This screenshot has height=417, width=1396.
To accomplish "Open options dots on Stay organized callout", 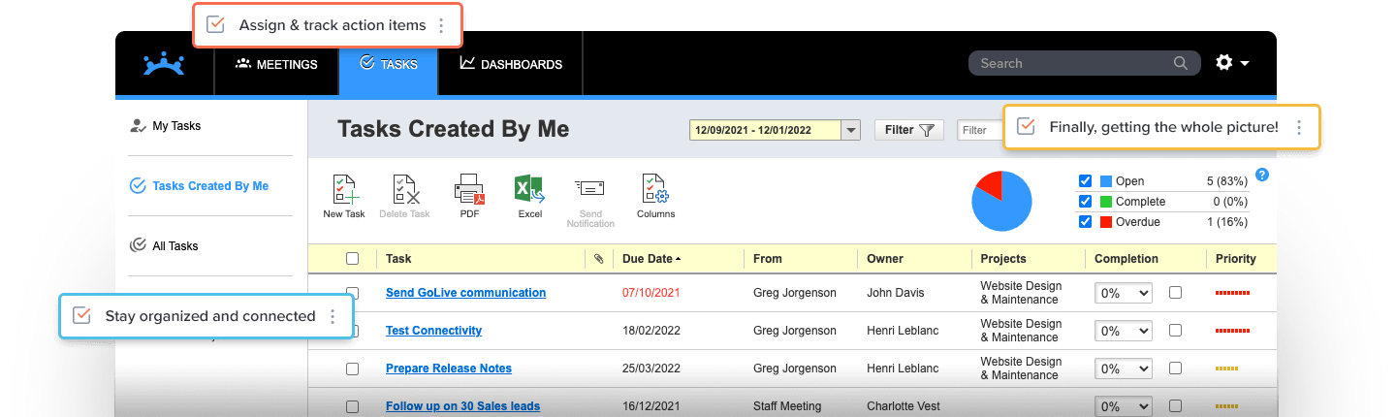I will pyautogui.click(x=333, y=316).
